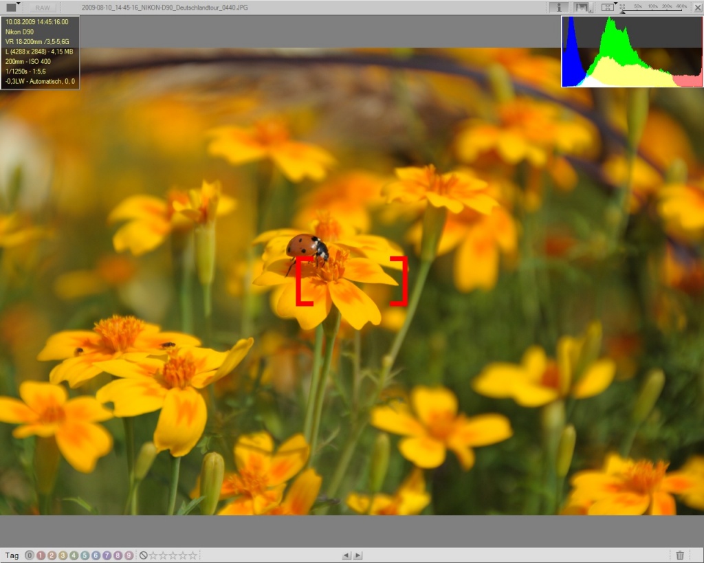
Task: Click the 'L (4288 x 2848)' size line
Action: pos(39,51)
